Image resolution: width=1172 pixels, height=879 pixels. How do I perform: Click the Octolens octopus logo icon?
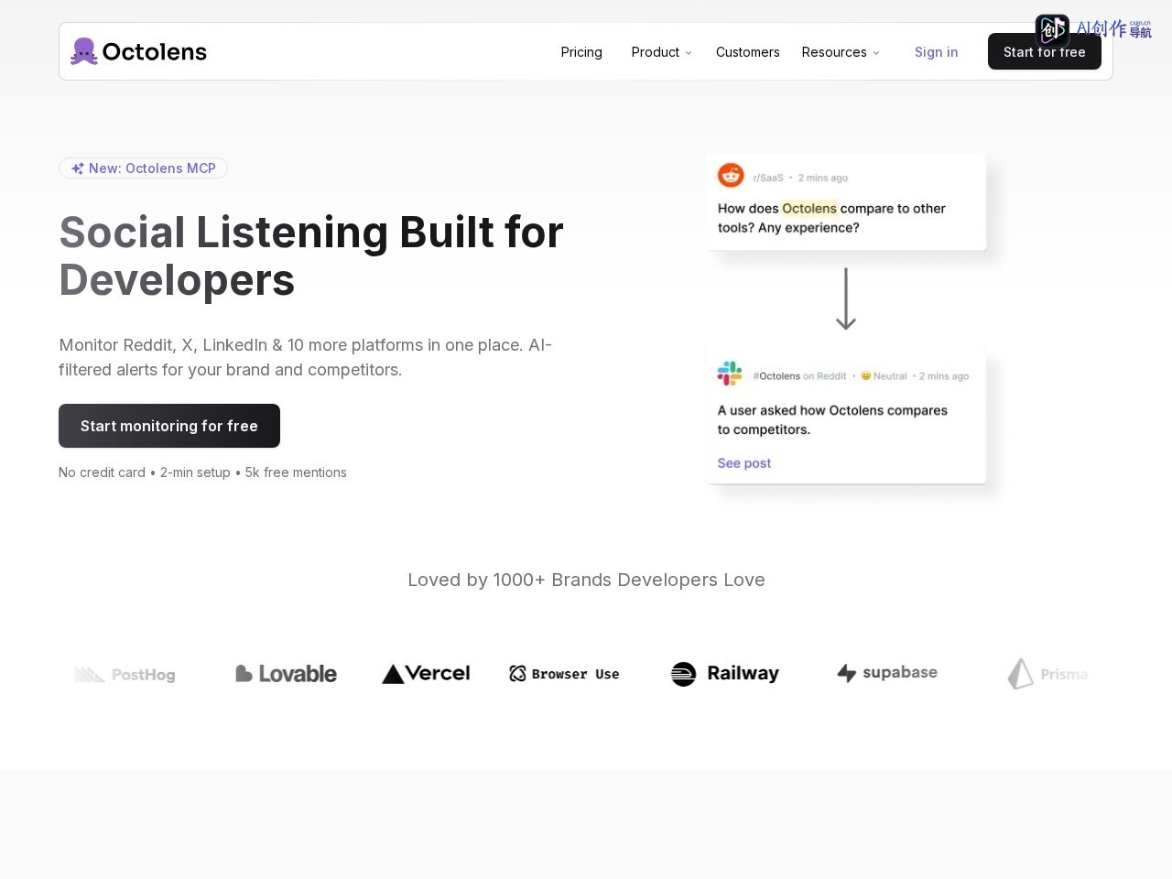[x=84, y=51]
